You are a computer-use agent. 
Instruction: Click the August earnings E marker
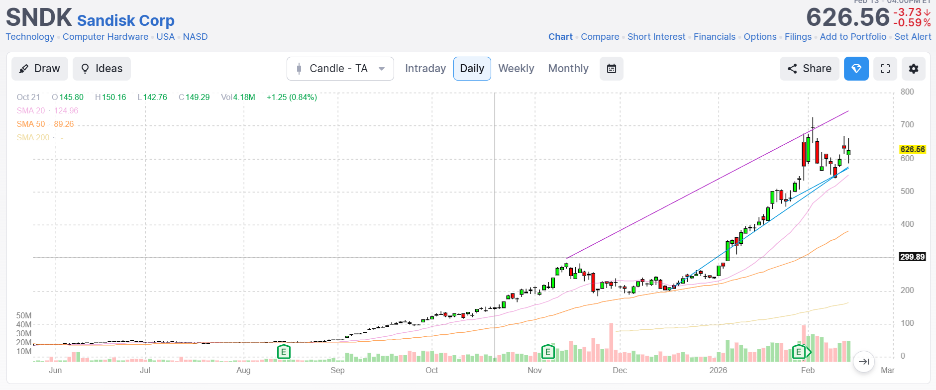click(284, 352)
